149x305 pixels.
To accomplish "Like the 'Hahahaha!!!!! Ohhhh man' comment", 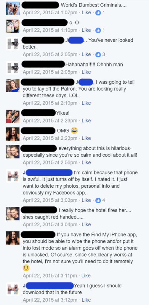I will tap(86, 72).
